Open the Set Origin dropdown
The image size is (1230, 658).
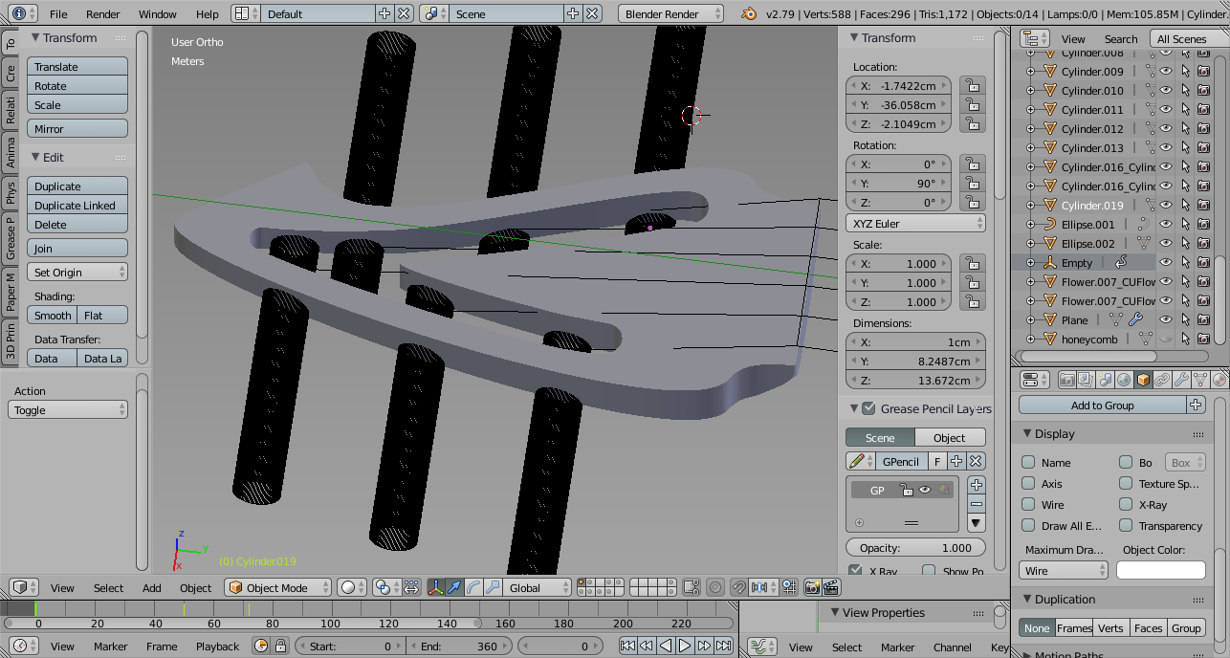point(77,272)
